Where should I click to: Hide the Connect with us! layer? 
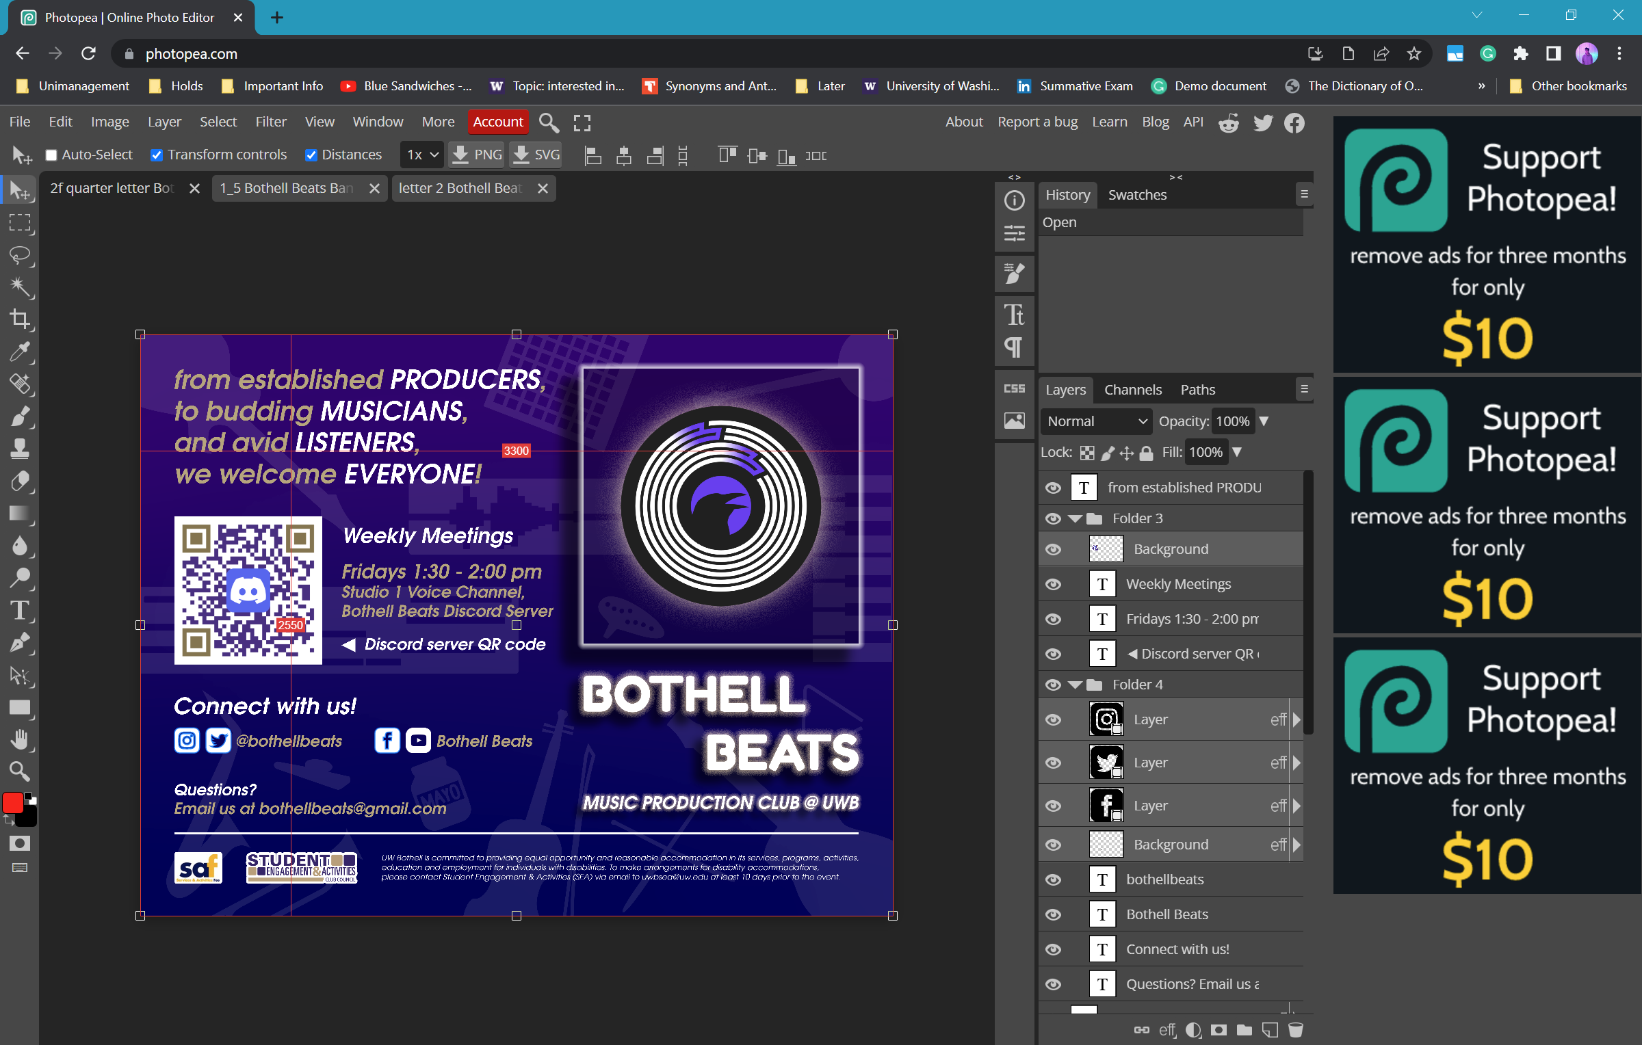(x=1054, y=949)
